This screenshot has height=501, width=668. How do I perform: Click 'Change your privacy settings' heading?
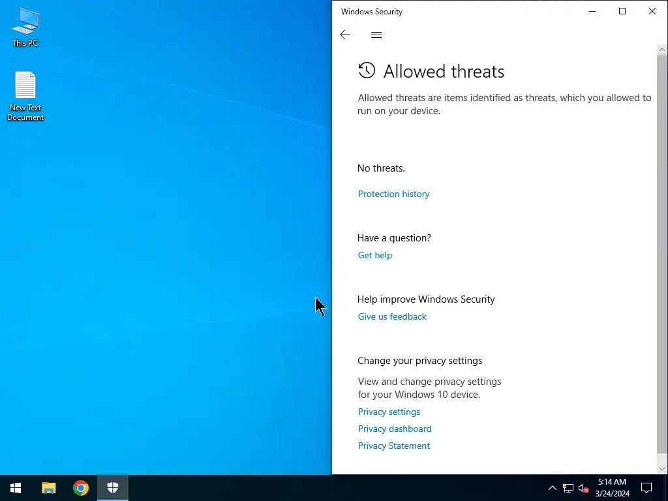tap(419, 361)
